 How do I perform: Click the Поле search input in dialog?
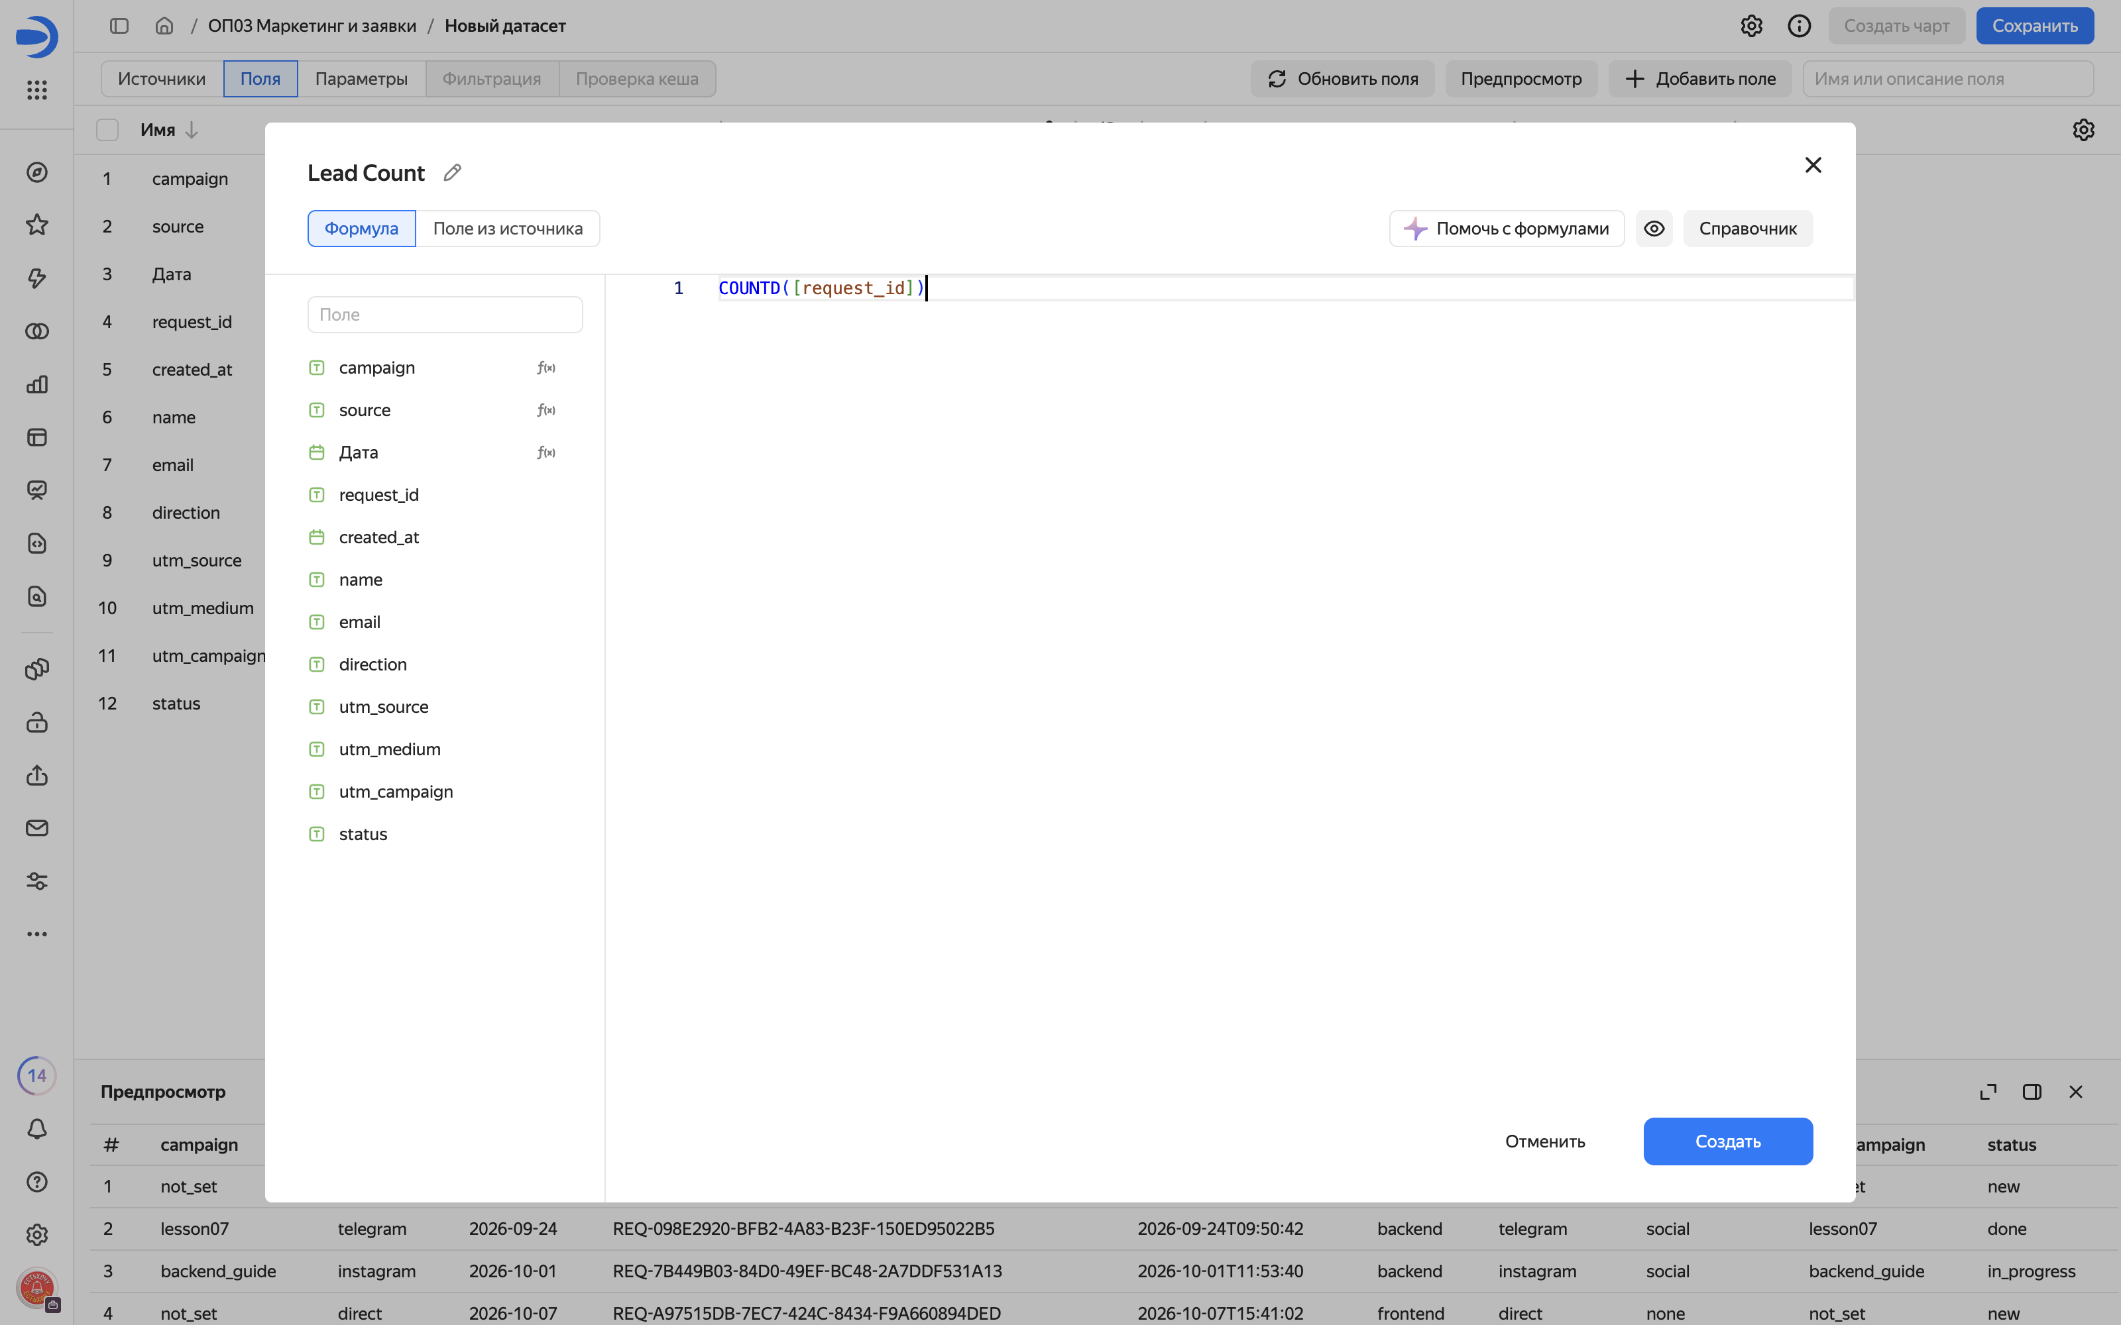click(x=445, y=315)
